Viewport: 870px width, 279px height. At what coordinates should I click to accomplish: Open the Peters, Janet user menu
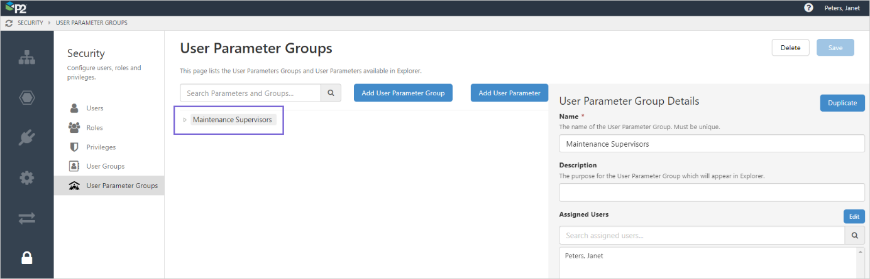click(842, 8)
